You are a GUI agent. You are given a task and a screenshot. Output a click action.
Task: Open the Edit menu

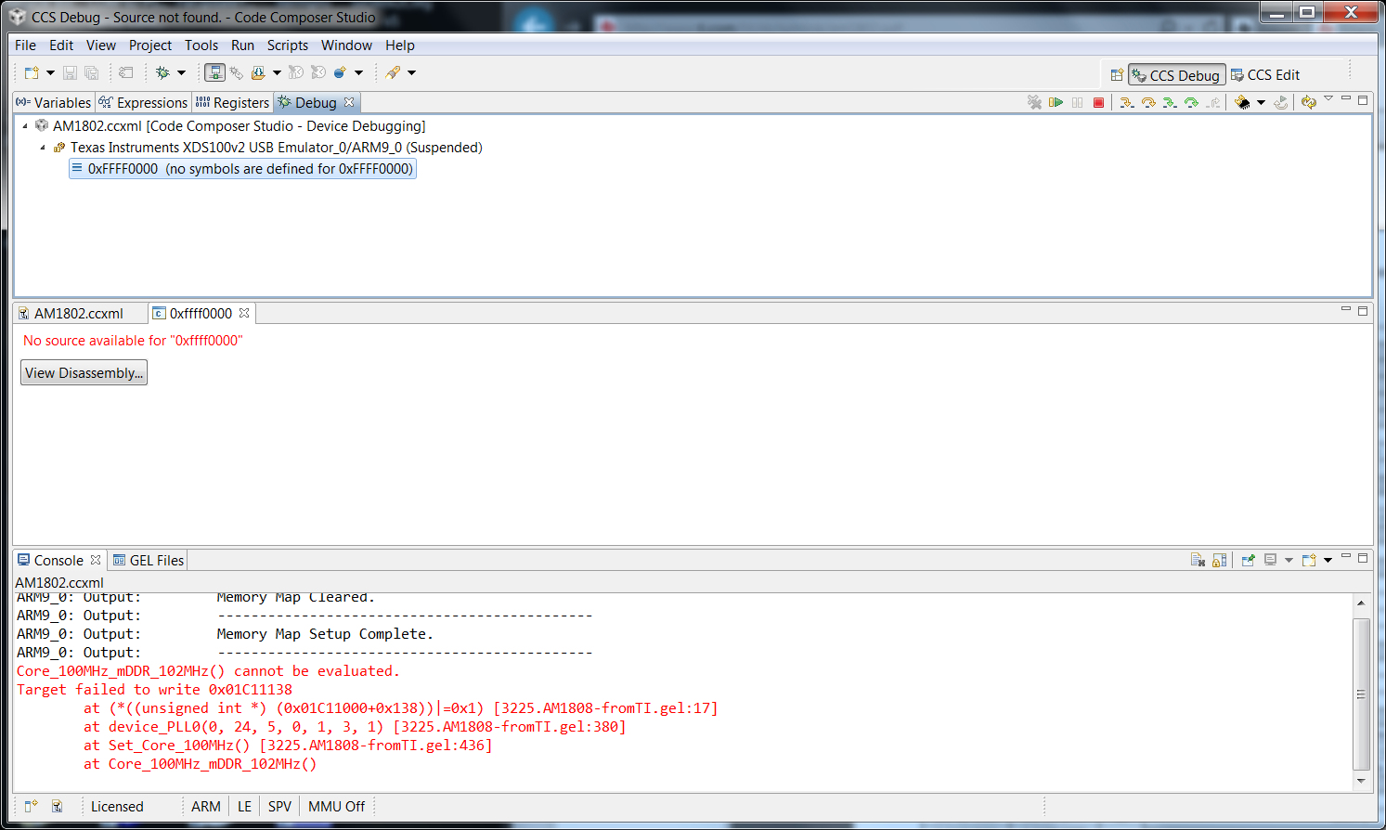[61, 45]
